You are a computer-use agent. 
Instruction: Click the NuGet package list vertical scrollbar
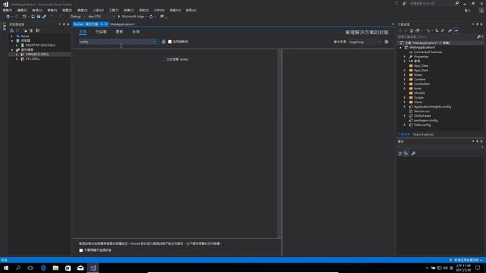point(279,143)
